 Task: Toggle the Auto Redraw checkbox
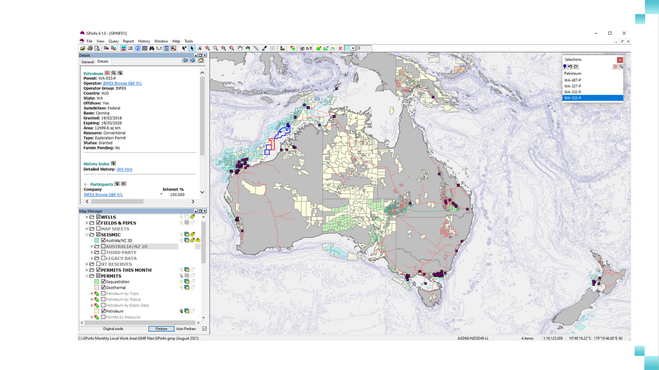(x=204, y=329)
